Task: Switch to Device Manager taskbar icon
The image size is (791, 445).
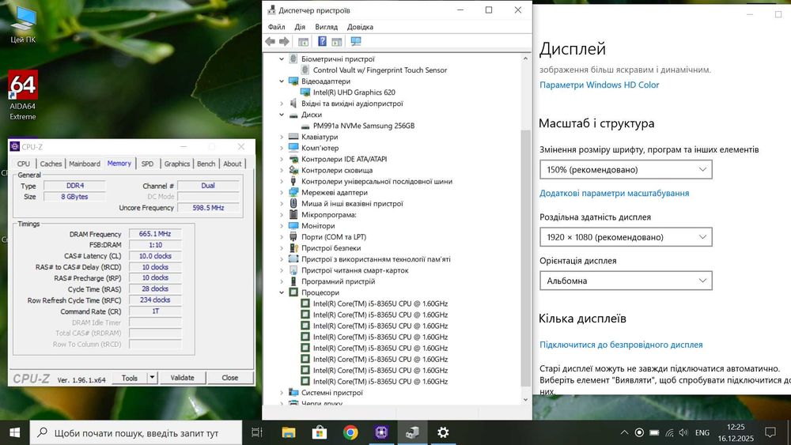Action: tap(412, 432)
